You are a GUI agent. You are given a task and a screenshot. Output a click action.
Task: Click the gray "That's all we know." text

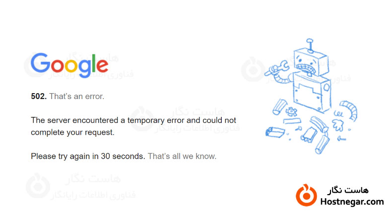[182, 156]
